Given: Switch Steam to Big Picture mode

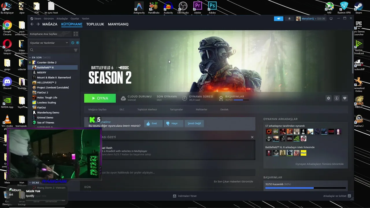Looking at the screenshot, I should coord(331,18).
